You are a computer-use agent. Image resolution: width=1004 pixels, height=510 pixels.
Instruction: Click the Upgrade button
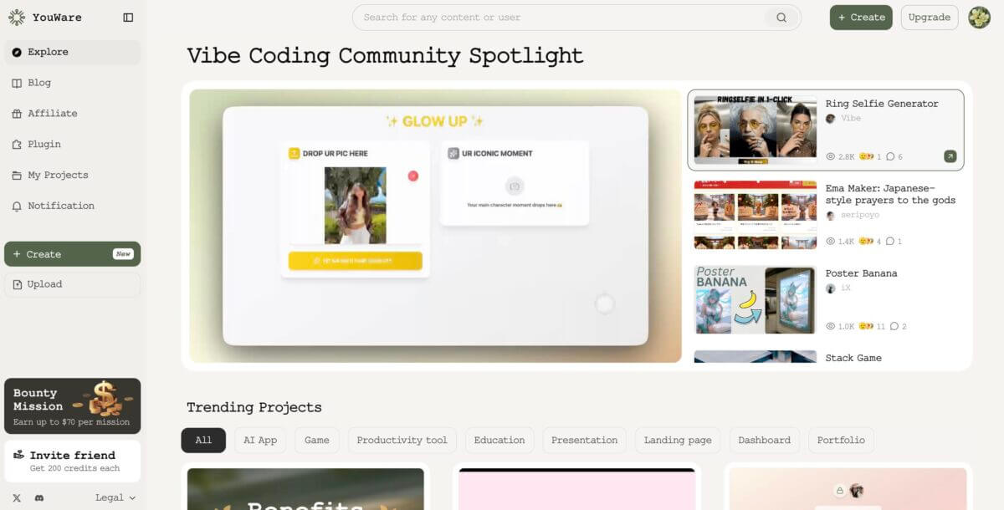point(929,18)
